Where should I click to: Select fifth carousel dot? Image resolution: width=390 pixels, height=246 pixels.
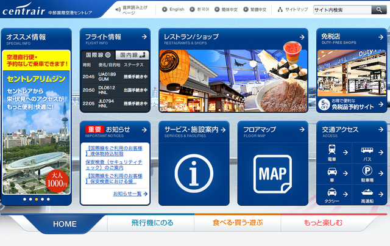click(x=48, y=199)
